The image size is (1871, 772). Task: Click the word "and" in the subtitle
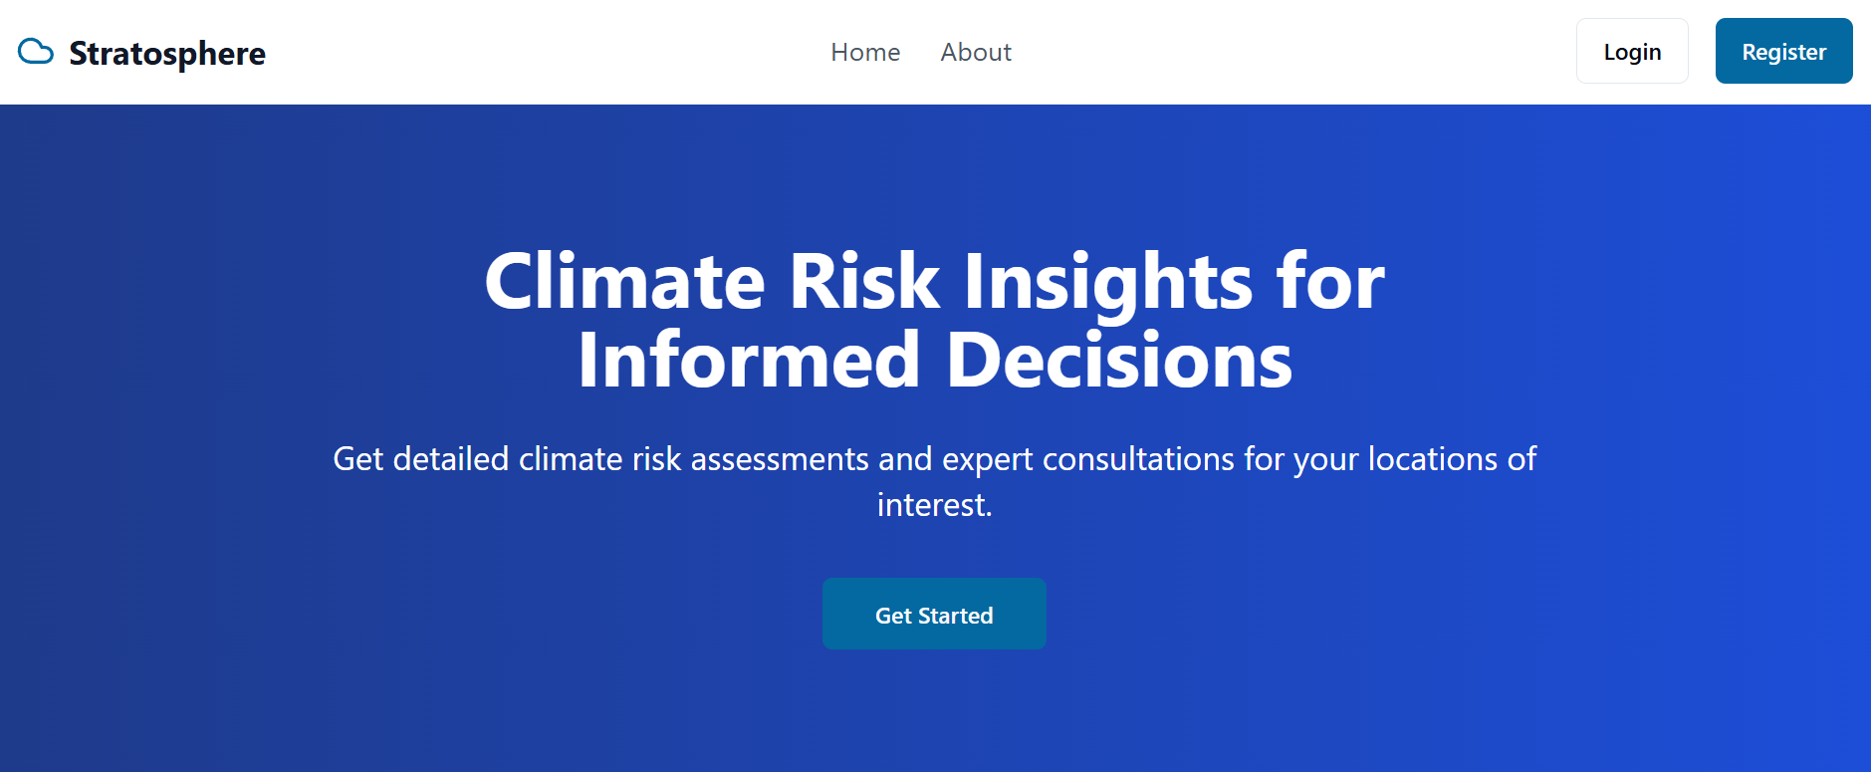coord(904,459)
